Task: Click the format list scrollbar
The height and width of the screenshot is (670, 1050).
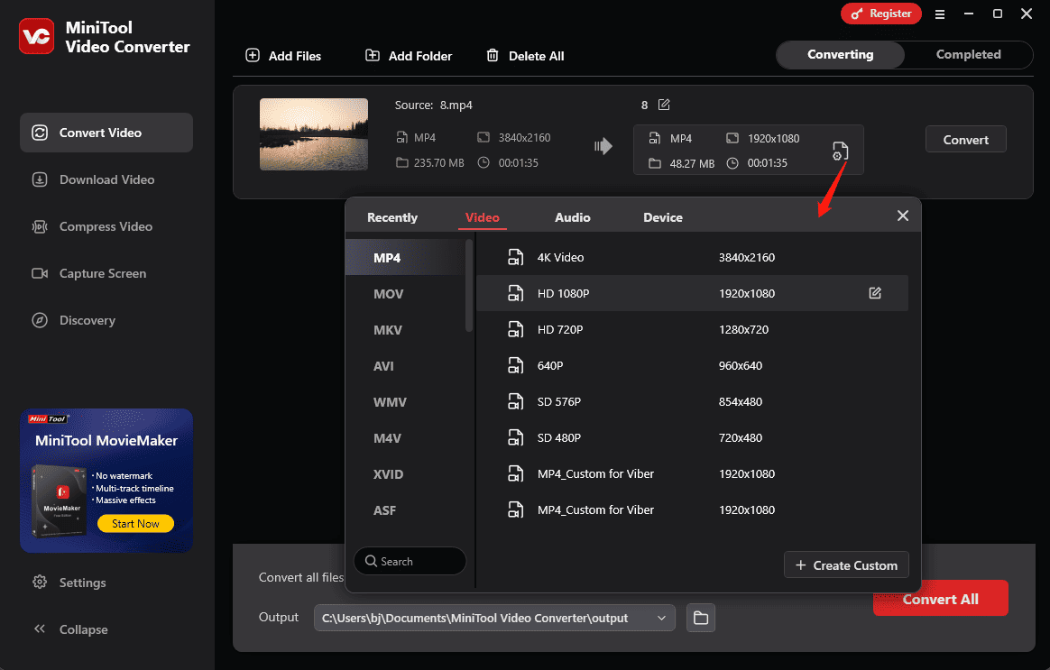Action: coord(469,286)
